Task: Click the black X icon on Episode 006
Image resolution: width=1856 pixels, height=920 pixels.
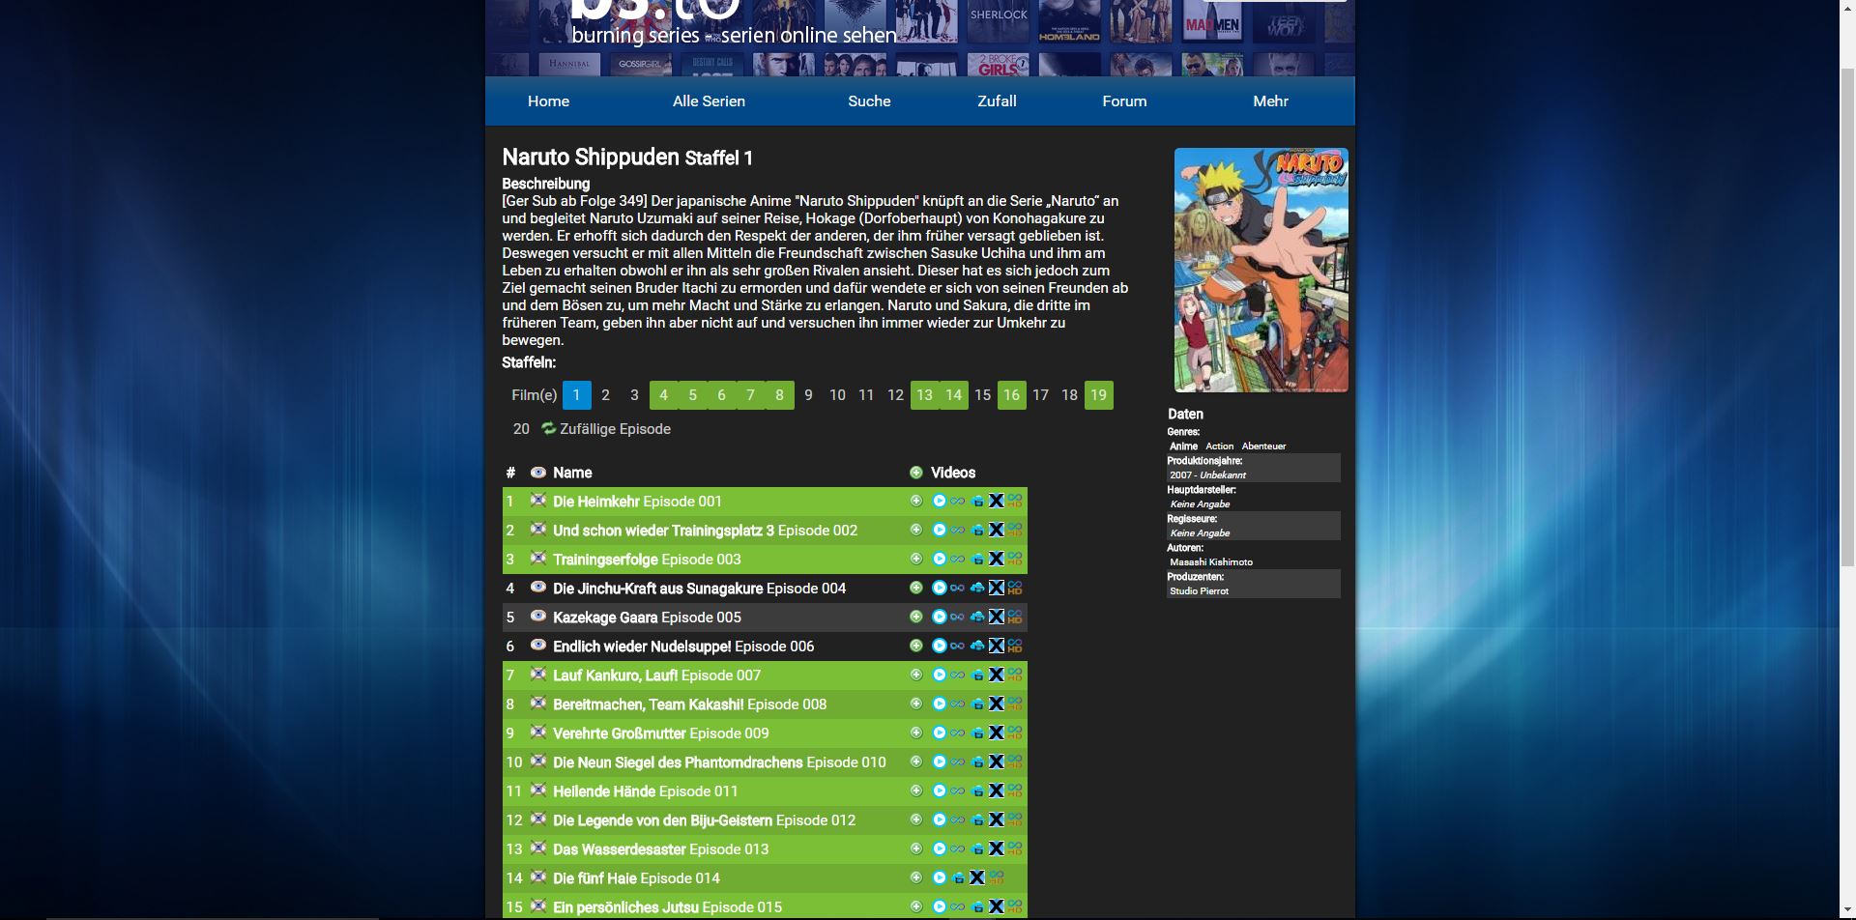Action: pos(996,646)
